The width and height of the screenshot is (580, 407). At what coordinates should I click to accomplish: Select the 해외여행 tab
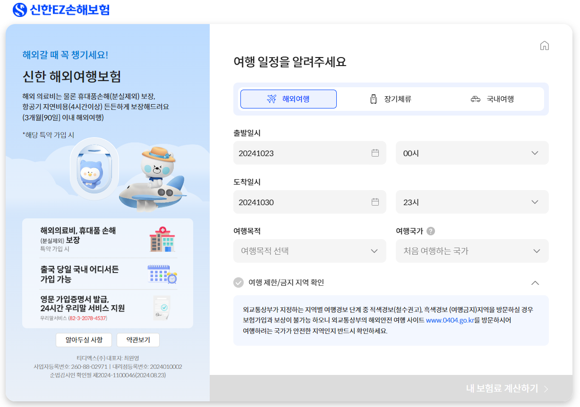(289, 99)
